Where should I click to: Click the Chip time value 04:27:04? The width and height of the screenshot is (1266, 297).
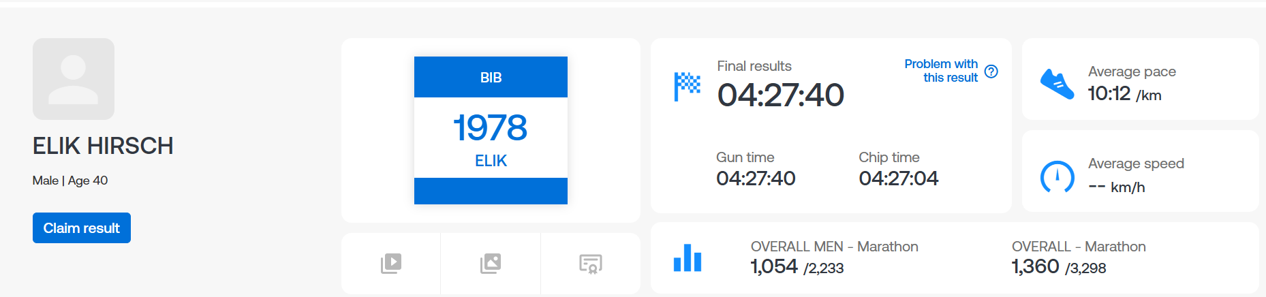[898, 178]
